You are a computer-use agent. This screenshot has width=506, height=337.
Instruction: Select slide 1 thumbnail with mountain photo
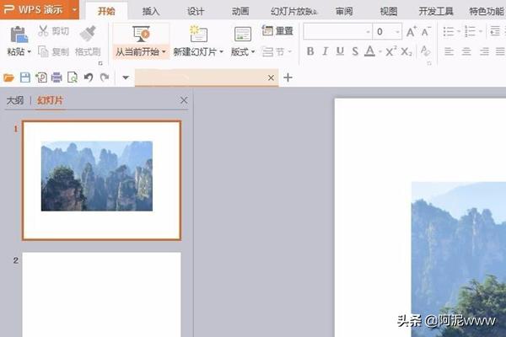[102, 180]
